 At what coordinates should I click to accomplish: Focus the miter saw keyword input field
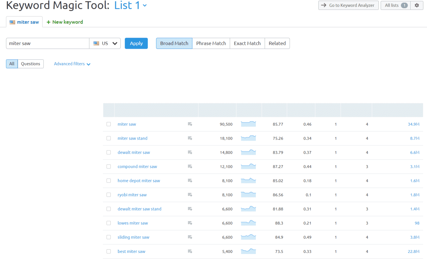tap(48, 43)
